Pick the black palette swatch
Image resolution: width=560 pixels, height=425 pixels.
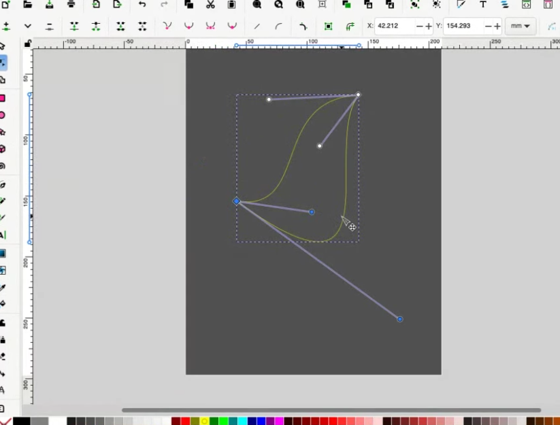21,422
